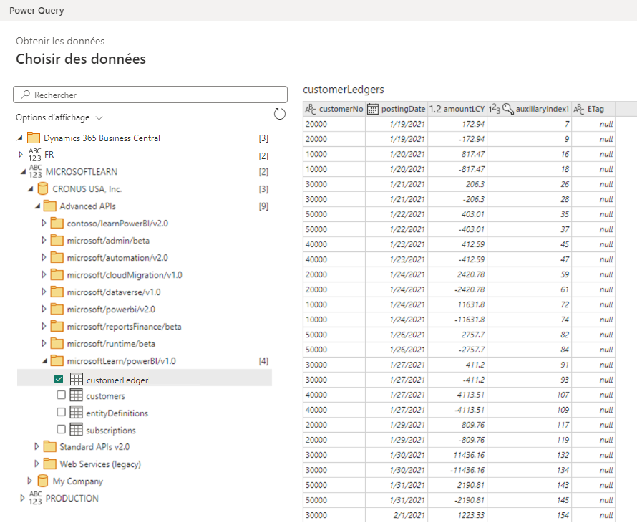Click the Web Services (legacy) label

pos(100,464)
